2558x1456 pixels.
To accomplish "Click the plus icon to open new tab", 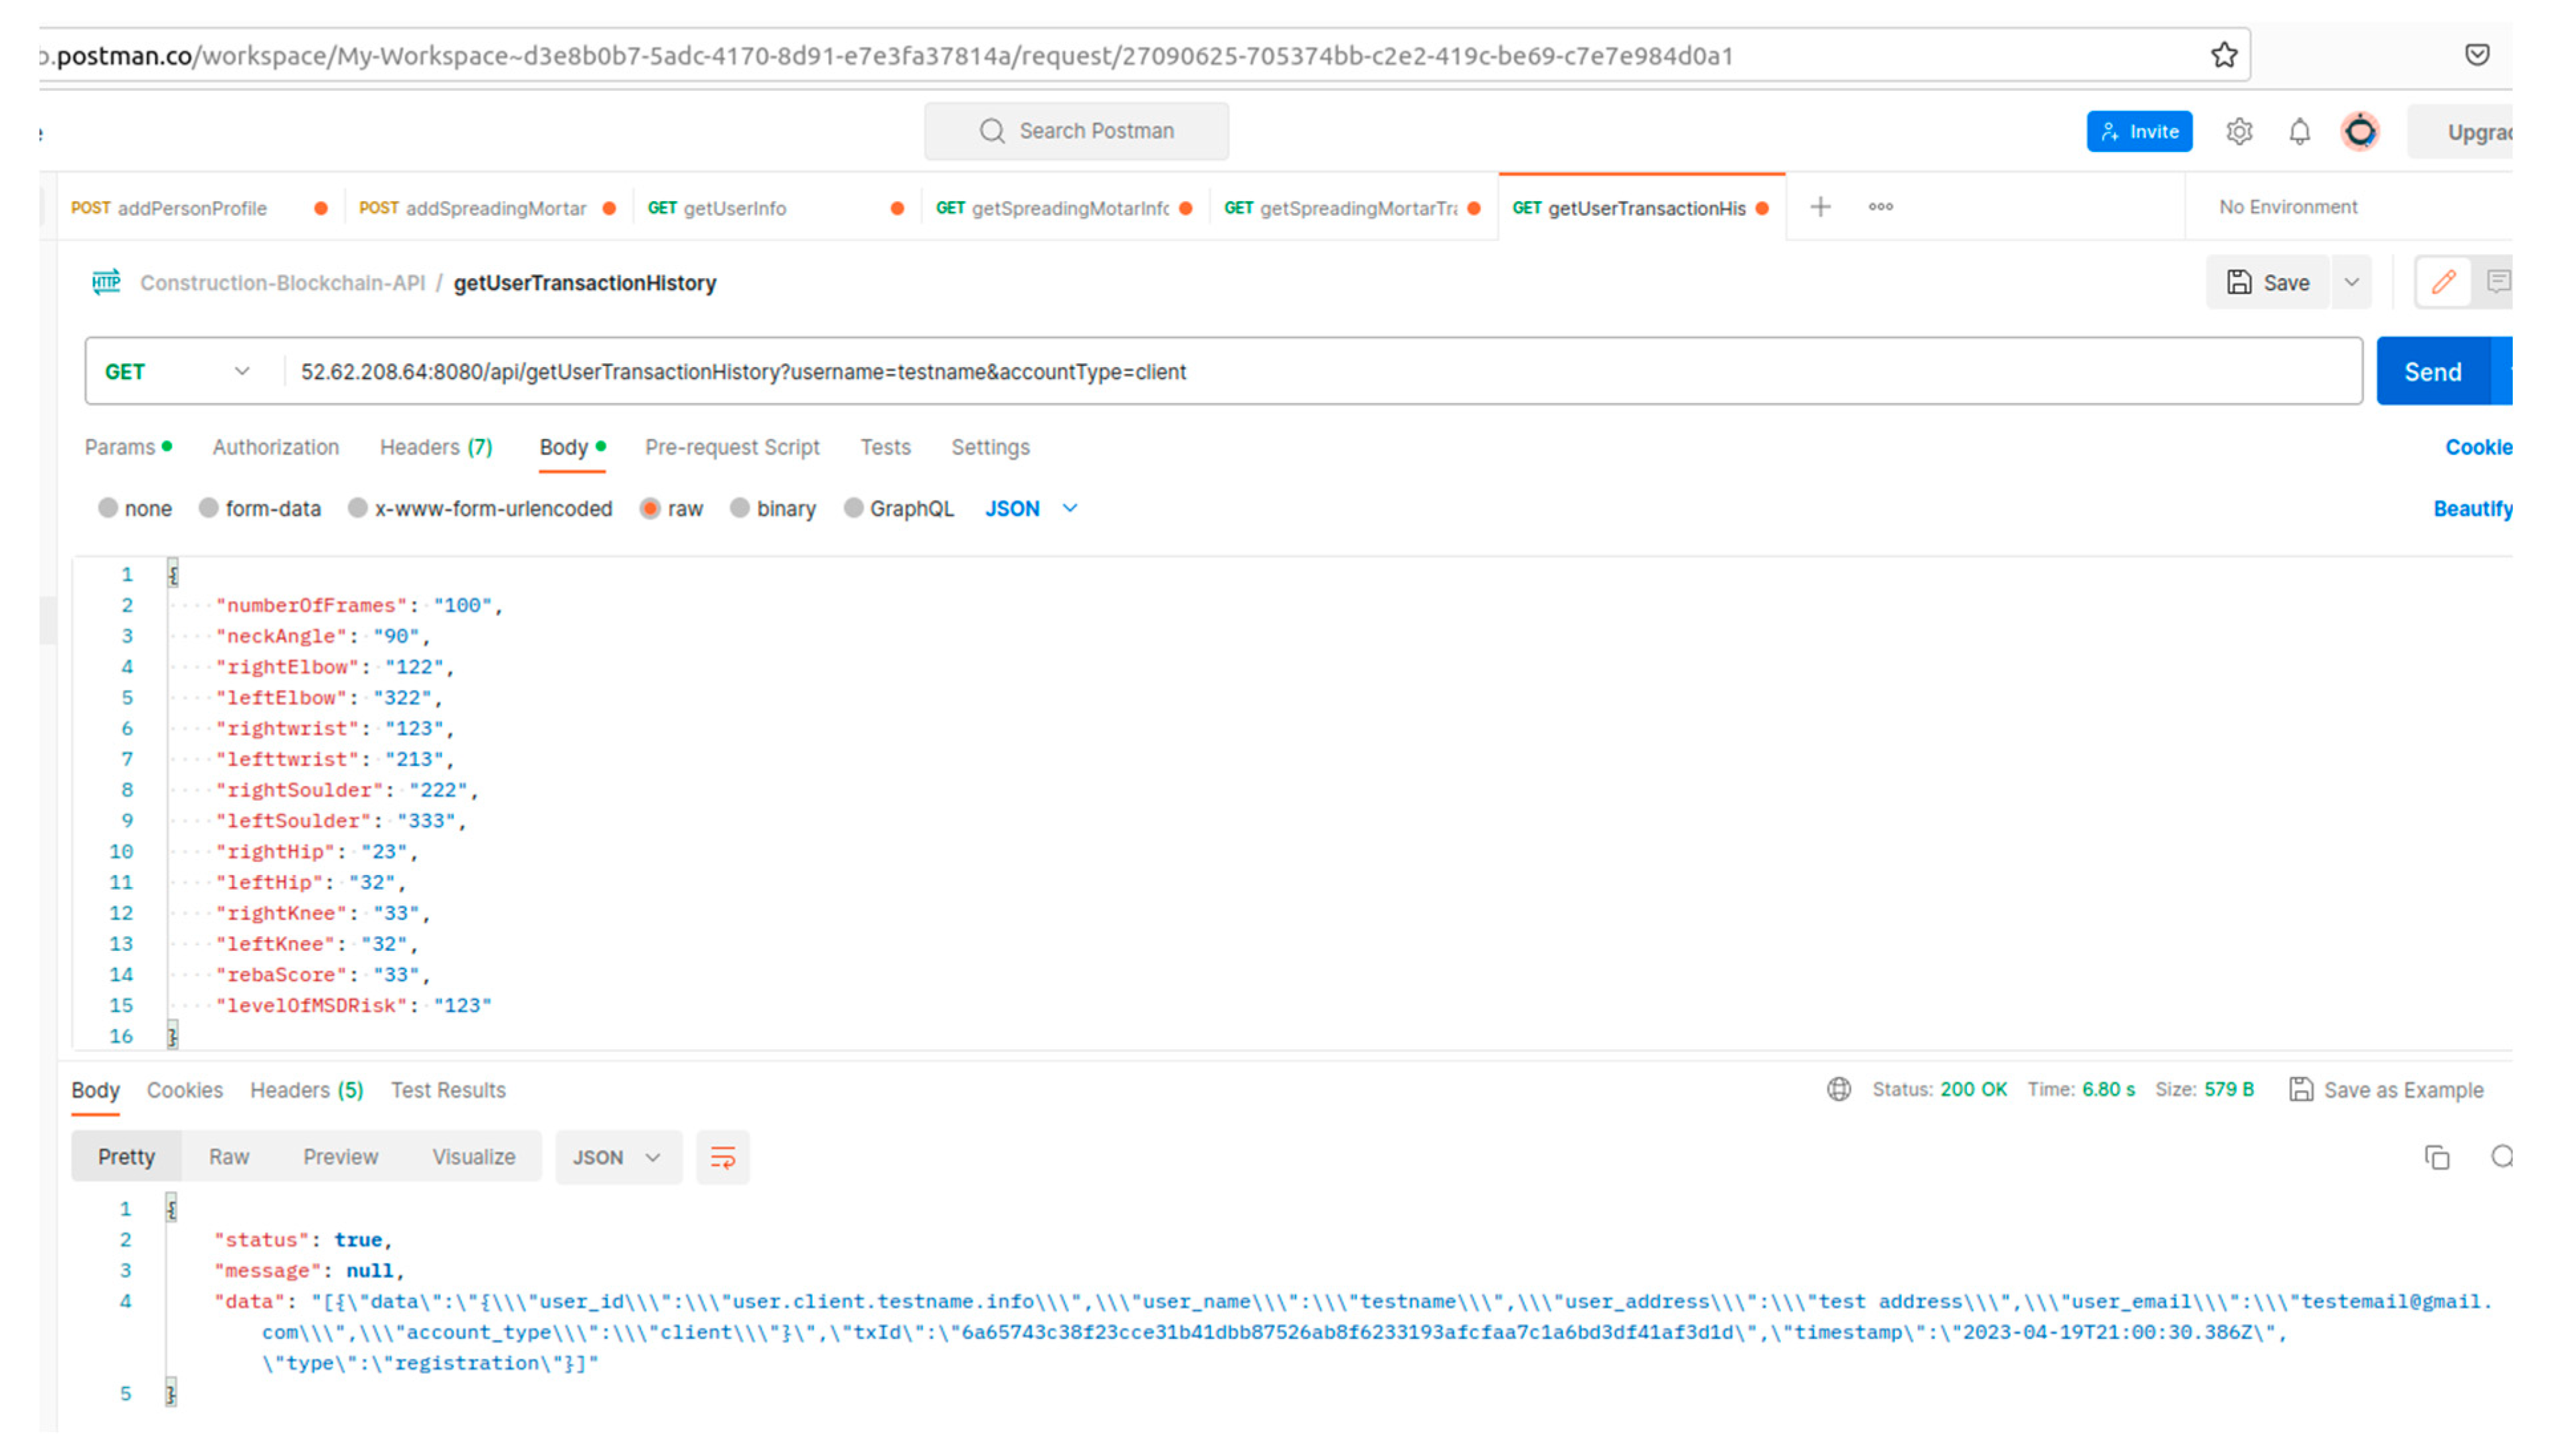I will (1820, 207).
